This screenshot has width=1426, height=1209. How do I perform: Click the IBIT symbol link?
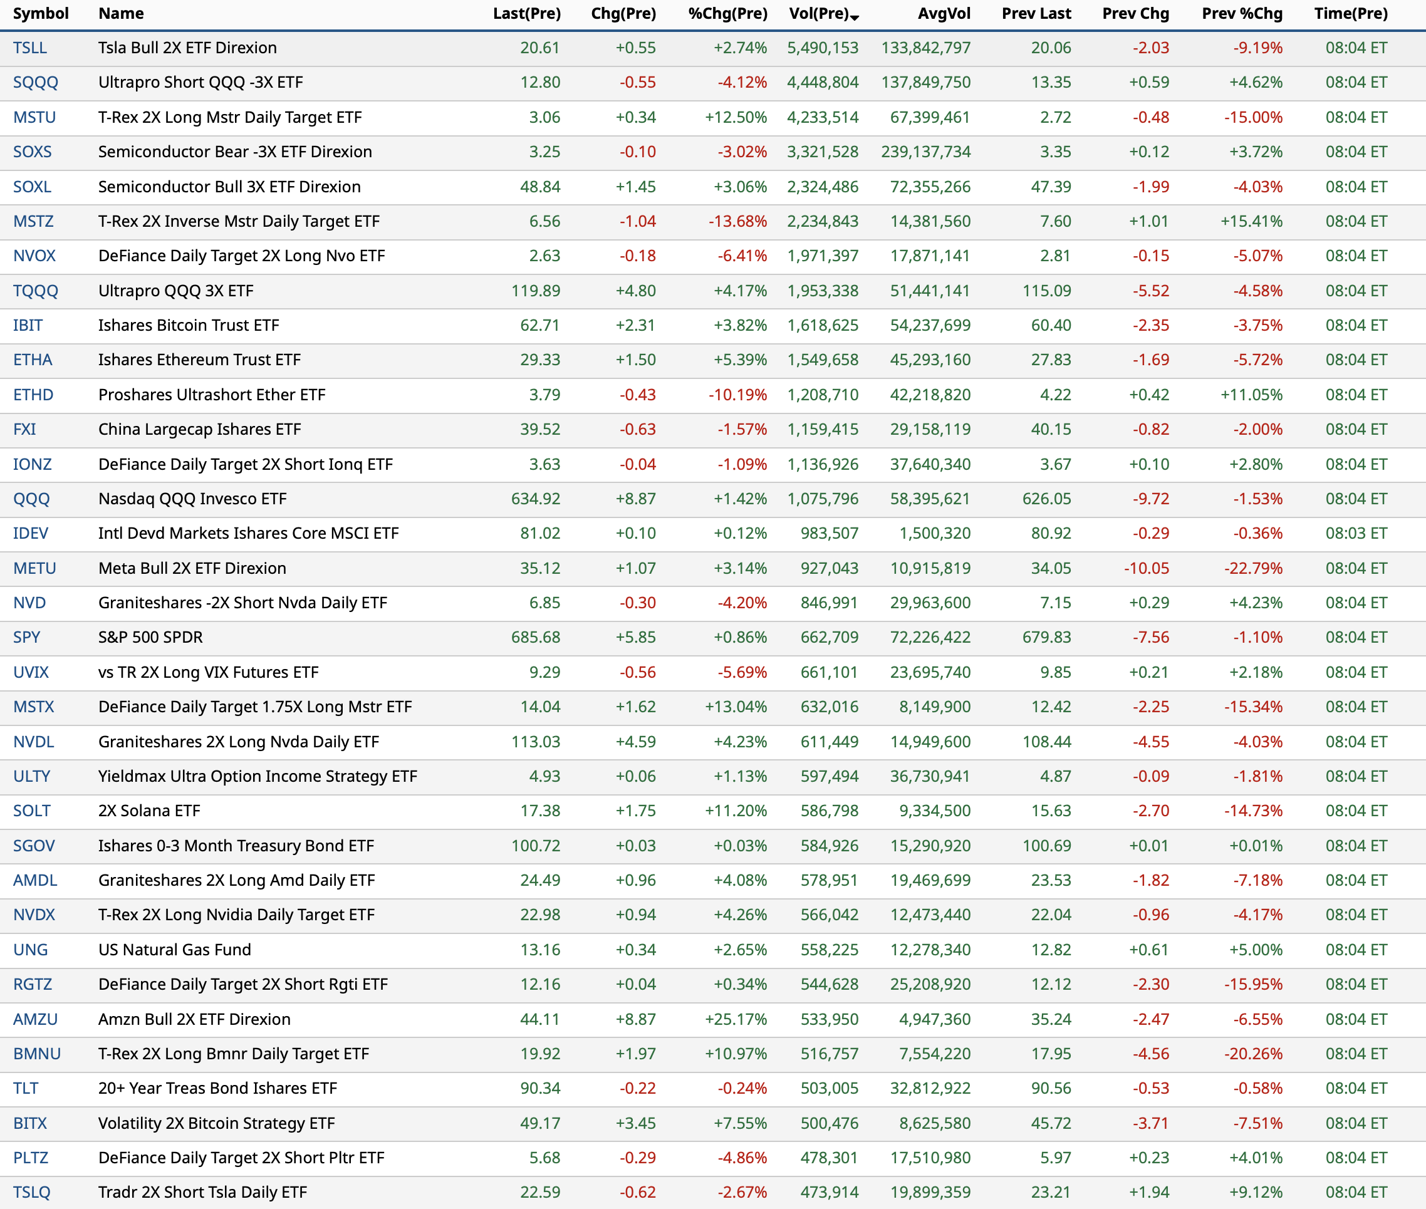pos(28,326)
